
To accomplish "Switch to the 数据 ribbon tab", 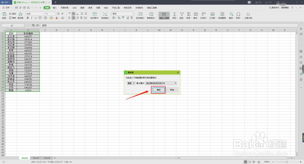I will click(82, 8).
